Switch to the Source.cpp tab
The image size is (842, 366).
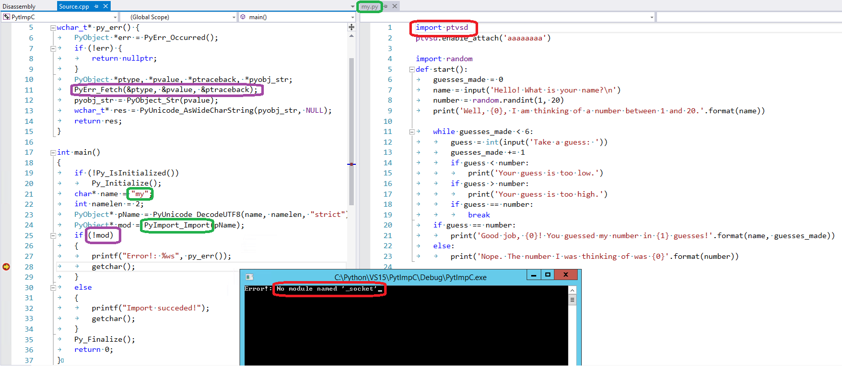click(x=74, y=6)
